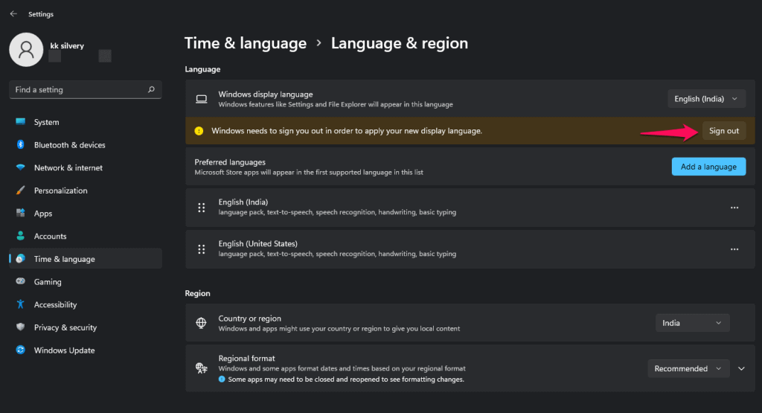This screenshot has width=762, height=413.
Task: Click the Sign out button
Action: point(723,131)
